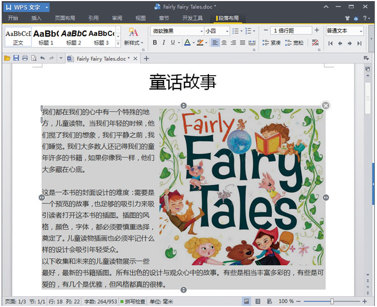This screenshot has width=377, height=307.
Task: Align text left
Action: [x=215, y=43]
